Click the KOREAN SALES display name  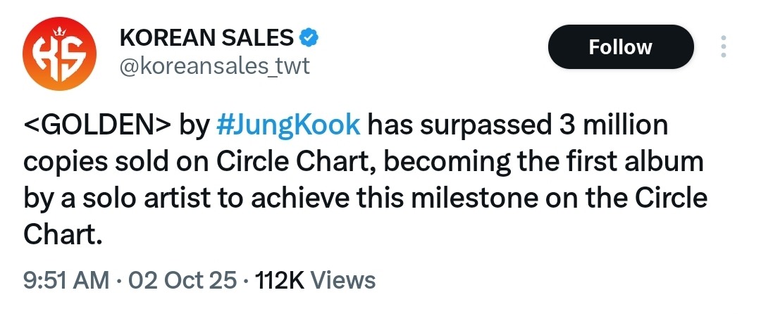click(207, 36)
